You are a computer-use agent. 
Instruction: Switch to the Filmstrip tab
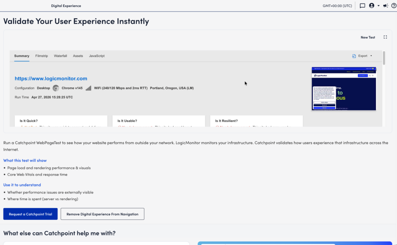[41, 56]
